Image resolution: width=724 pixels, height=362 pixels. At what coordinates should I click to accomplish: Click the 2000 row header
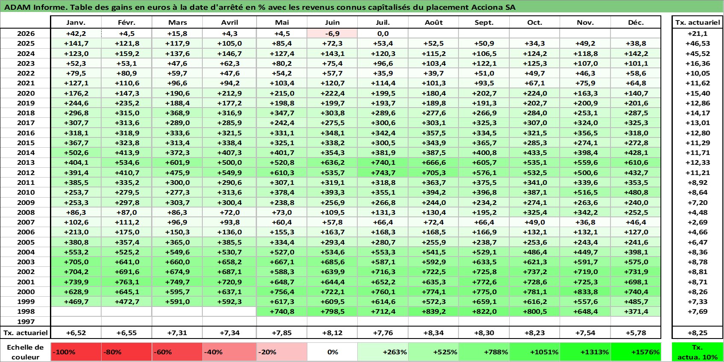pos(26,292)
